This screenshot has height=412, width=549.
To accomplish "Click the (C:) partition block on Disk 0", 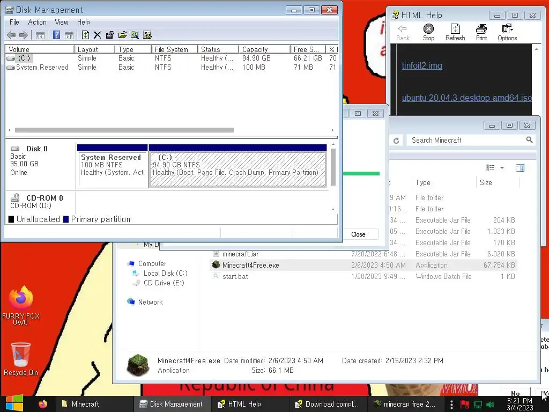I will 238,169.
